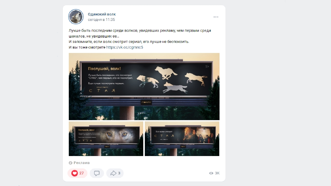The width and height of the screenshot is (331, 186).
Task: Click the 18+ badge on the billboard image
Action: (x=207, y=67)
